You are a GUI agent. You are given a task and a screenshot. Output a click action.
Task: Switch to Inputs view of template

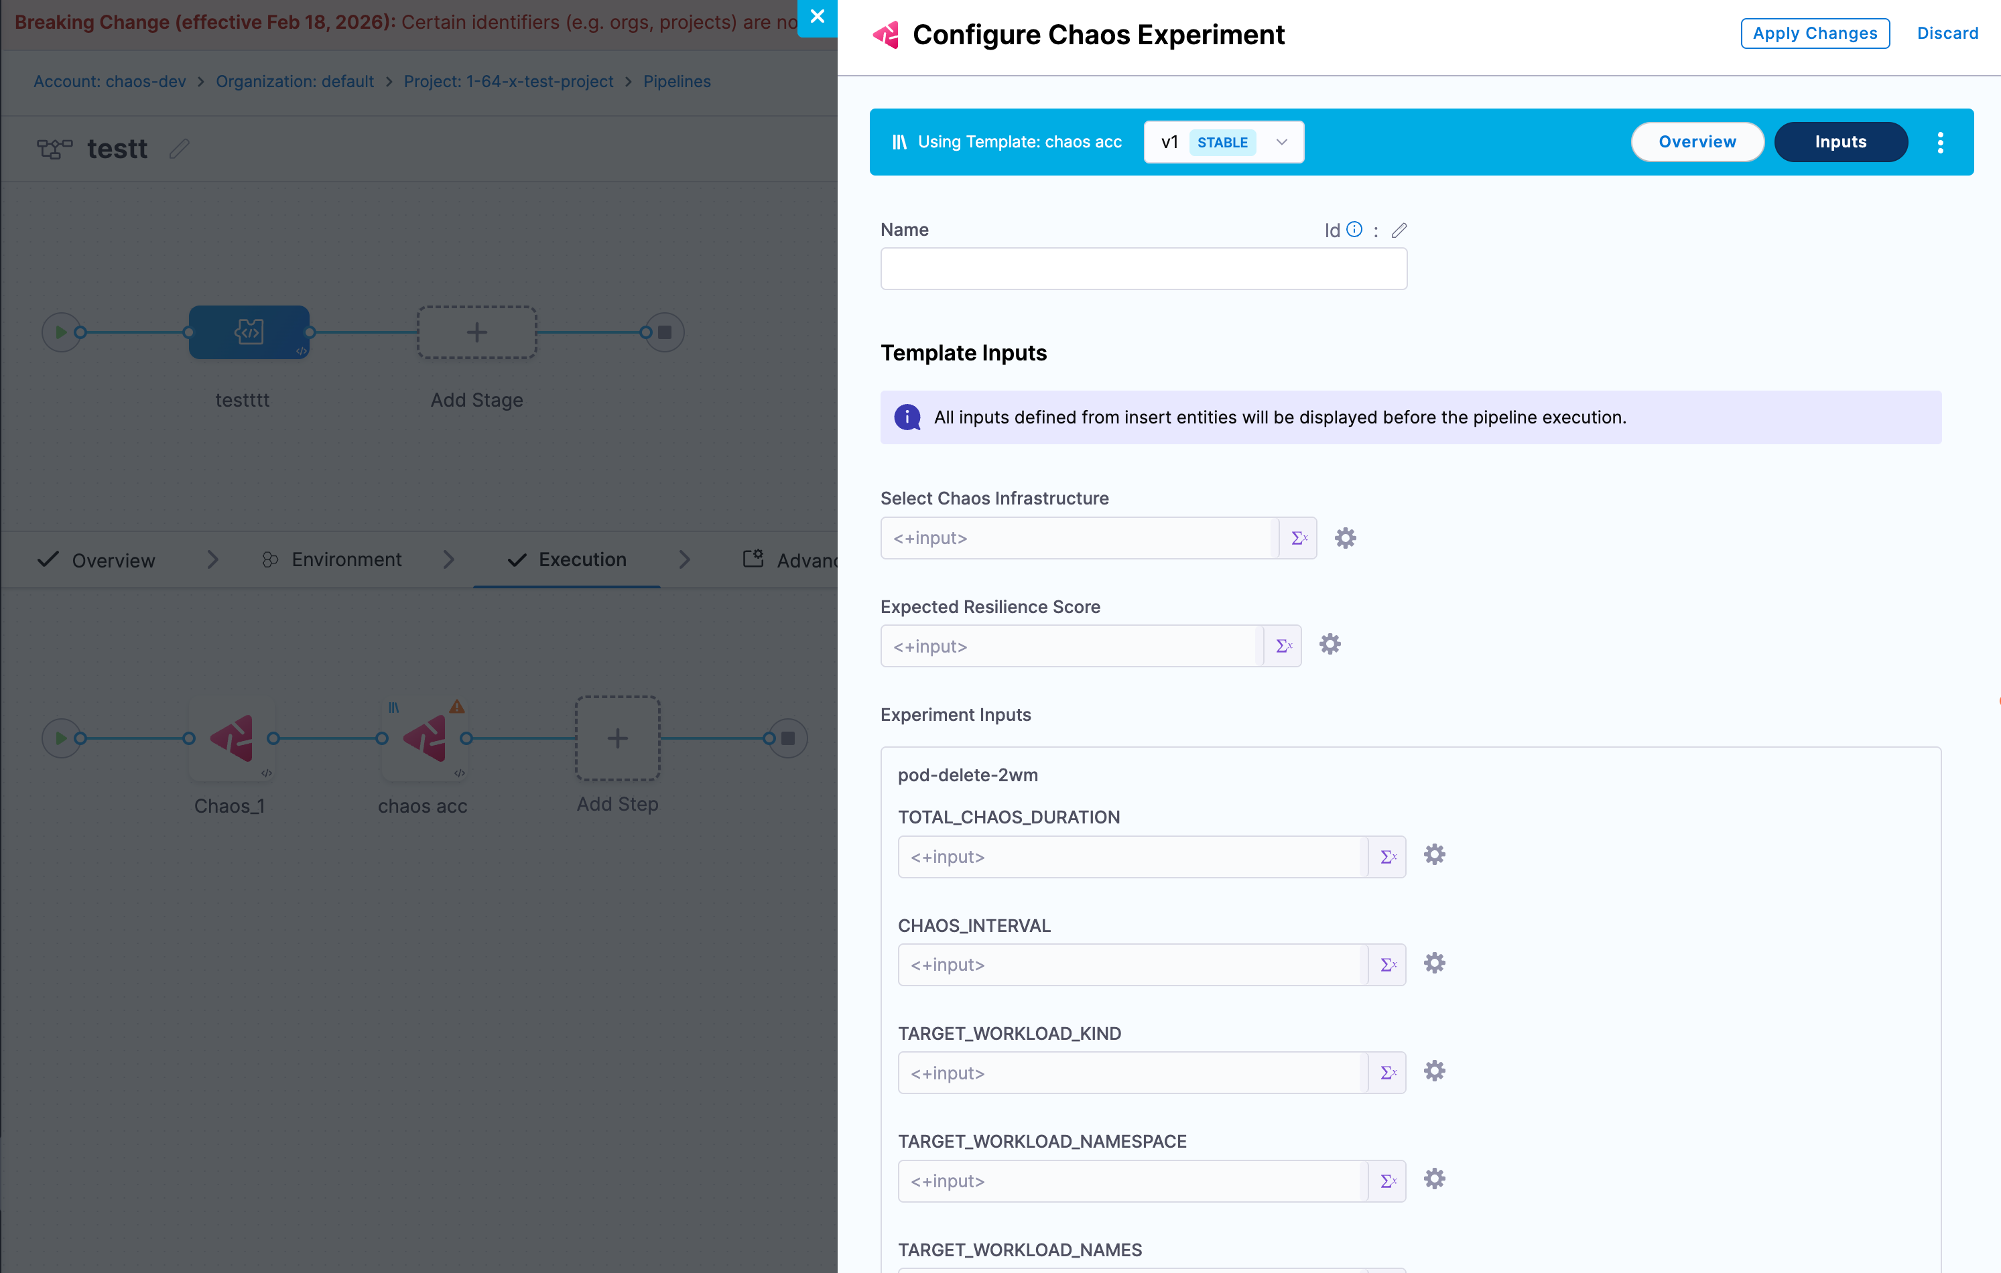(x=1839, y=142)
